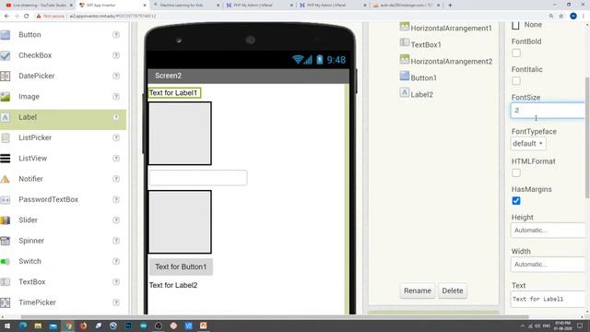Switch to Live streaming YouTube Studio tab
This screenshot has height=332, width=590.
[x=39, y=6]
